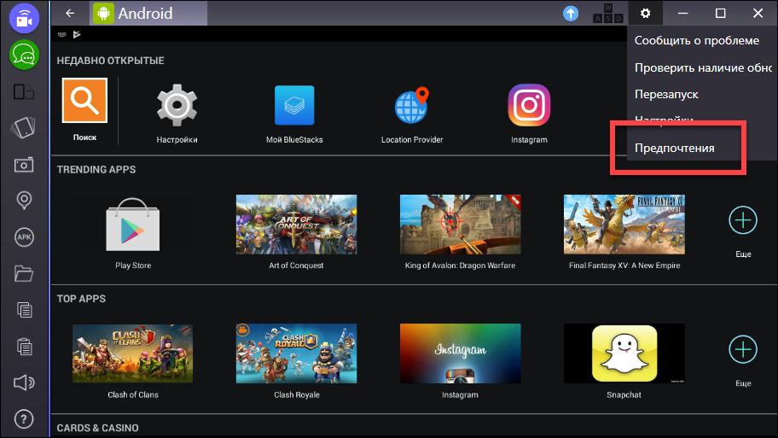This screenshot has height=438, width=778.
Task: Open the green chat icon
Action: (24, 55)
